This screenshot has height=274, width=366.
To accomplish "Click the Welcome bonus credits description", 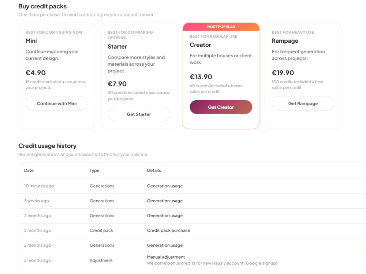I will pyautogui.click(x=212, y=263).
